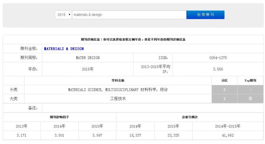Screen dimensions: 265x144
Task: Click the impact factor value 3.501
Action: point(59,135)
